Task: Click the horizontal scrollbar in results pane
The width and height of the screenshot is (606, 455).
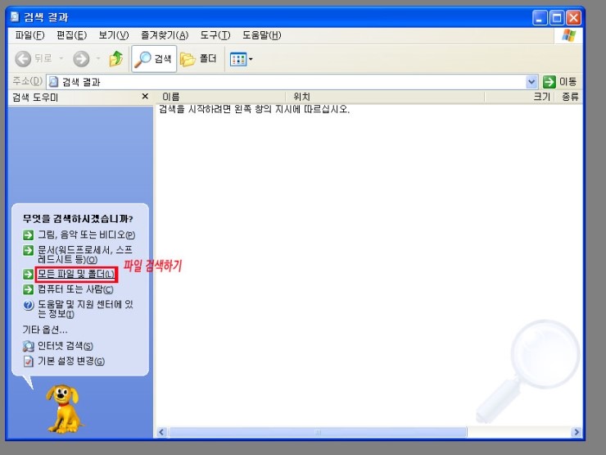Action: point(369,432)
